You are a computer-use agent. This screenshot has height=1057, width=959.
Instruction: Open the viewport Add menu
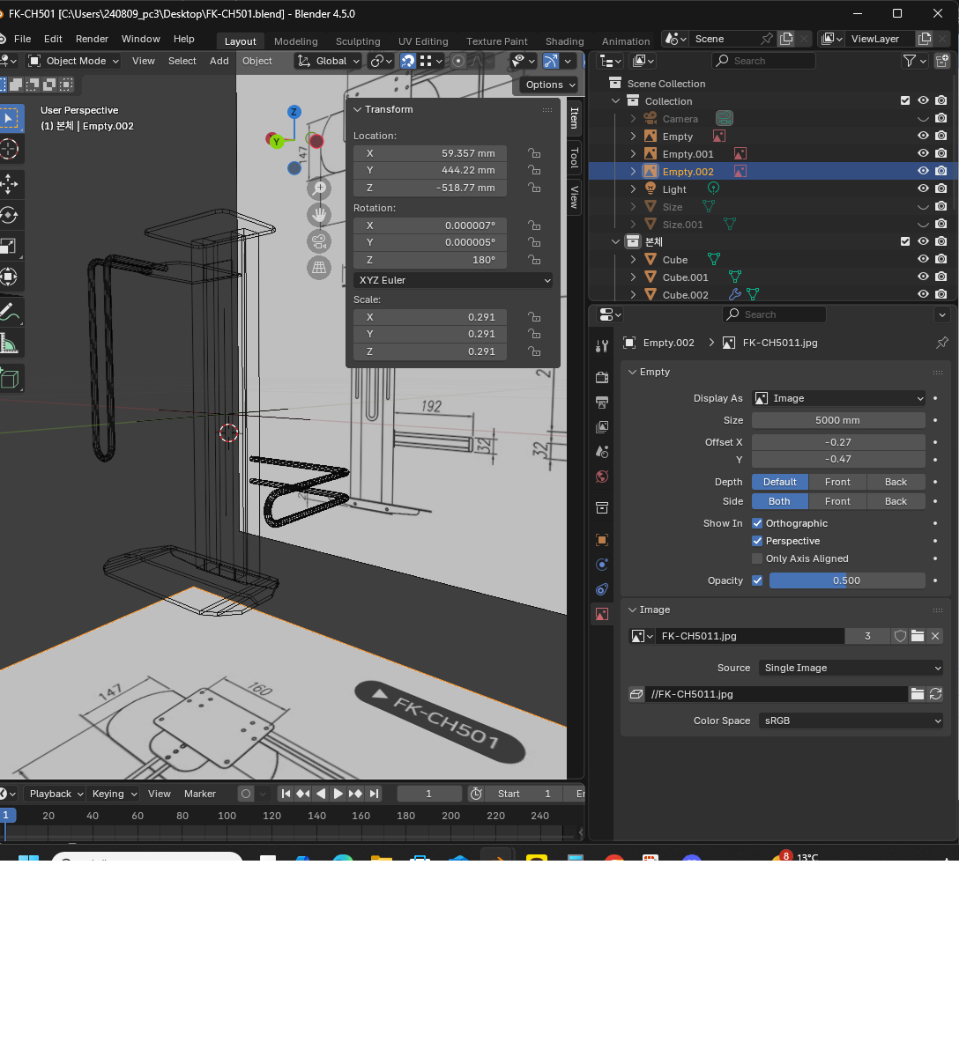tap(219, 61)
